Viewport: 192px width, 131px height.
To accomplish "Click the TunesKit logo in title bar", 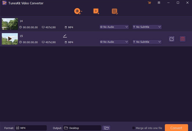I will [x=4, y=3].
